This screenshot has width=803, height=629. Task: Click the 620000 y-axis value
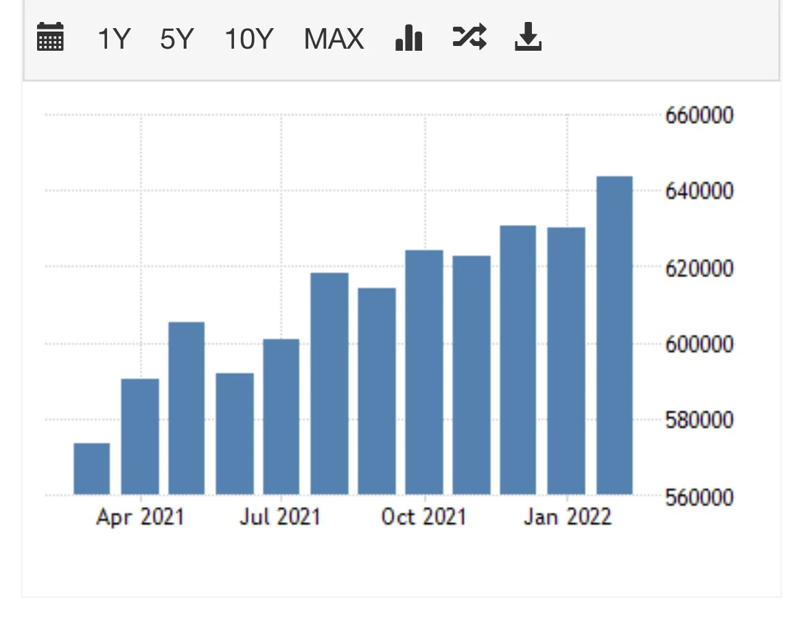tap(699, 268)
